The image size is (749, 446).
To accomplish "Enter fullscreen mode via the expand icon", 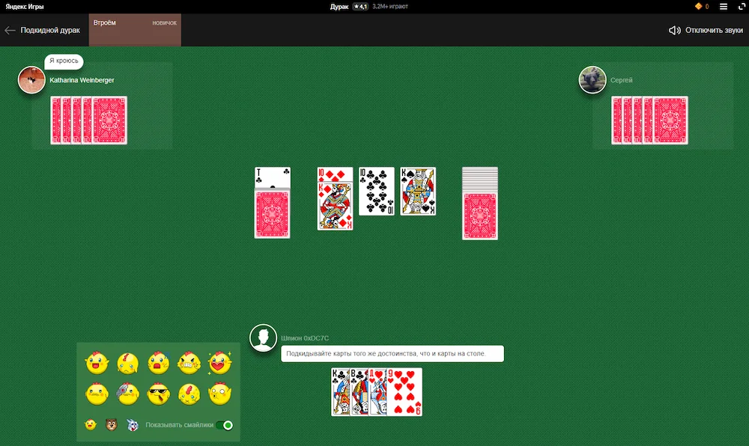I will 741,7.
